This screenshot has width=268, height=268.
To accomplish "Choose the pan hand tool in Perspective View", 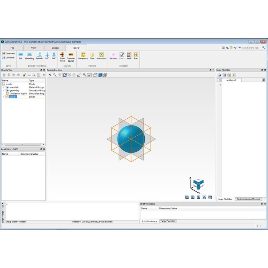I will (x=59, y=75).
